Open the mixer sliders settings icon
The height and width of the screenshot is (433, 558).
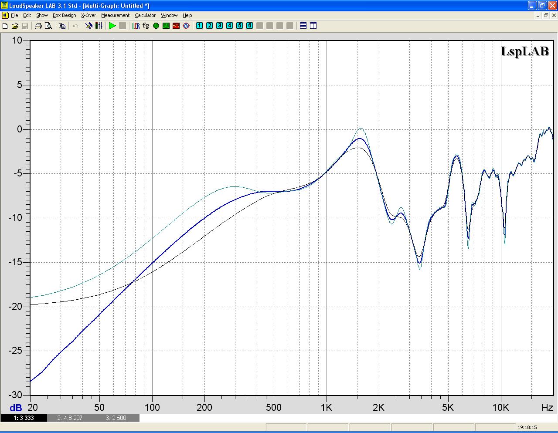pyautogui.click(x=99, y=26)
